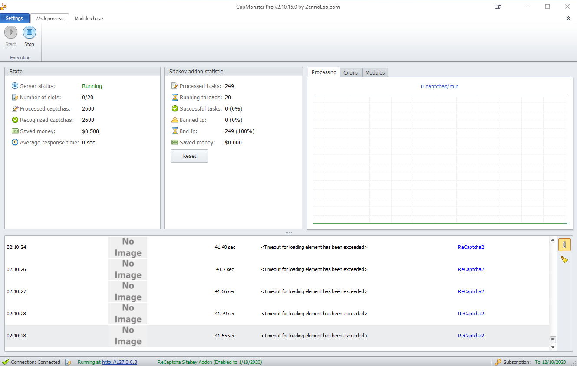Click the log scrollbar thumb
The image size is (577, 366).
point(553,340)
